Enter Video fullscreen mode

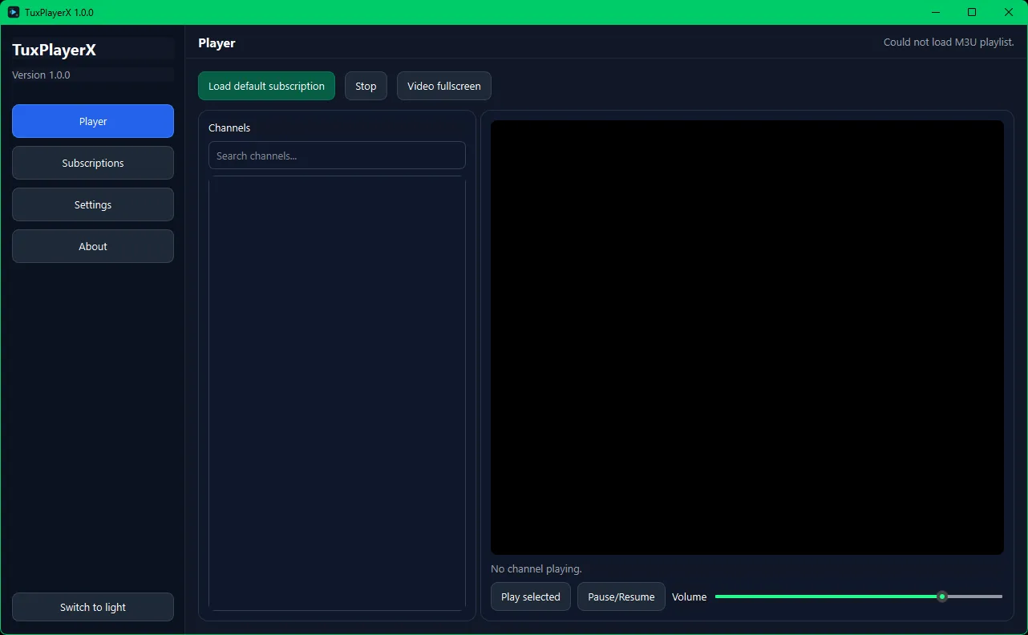(443, 86)
